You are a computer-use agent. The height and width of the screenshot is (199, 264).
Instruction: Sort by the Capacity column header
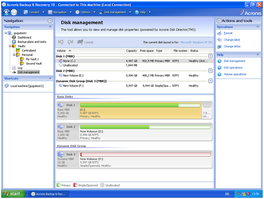tap(132, 51)
